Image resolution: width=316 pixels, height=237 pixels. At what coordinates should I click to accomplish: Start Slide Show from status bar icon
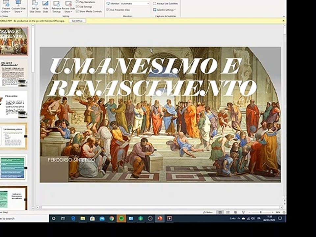pos(243,212)
